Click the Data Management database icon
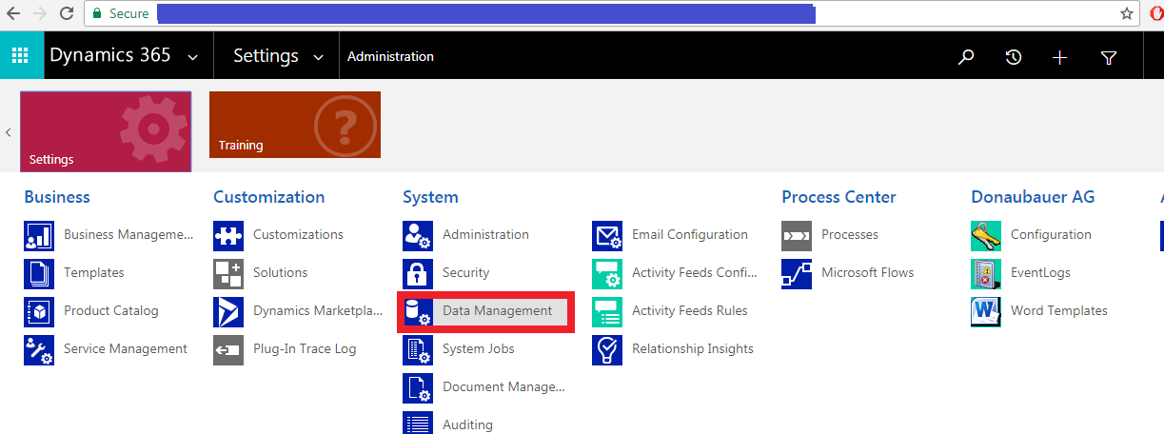 coord(418,311)
